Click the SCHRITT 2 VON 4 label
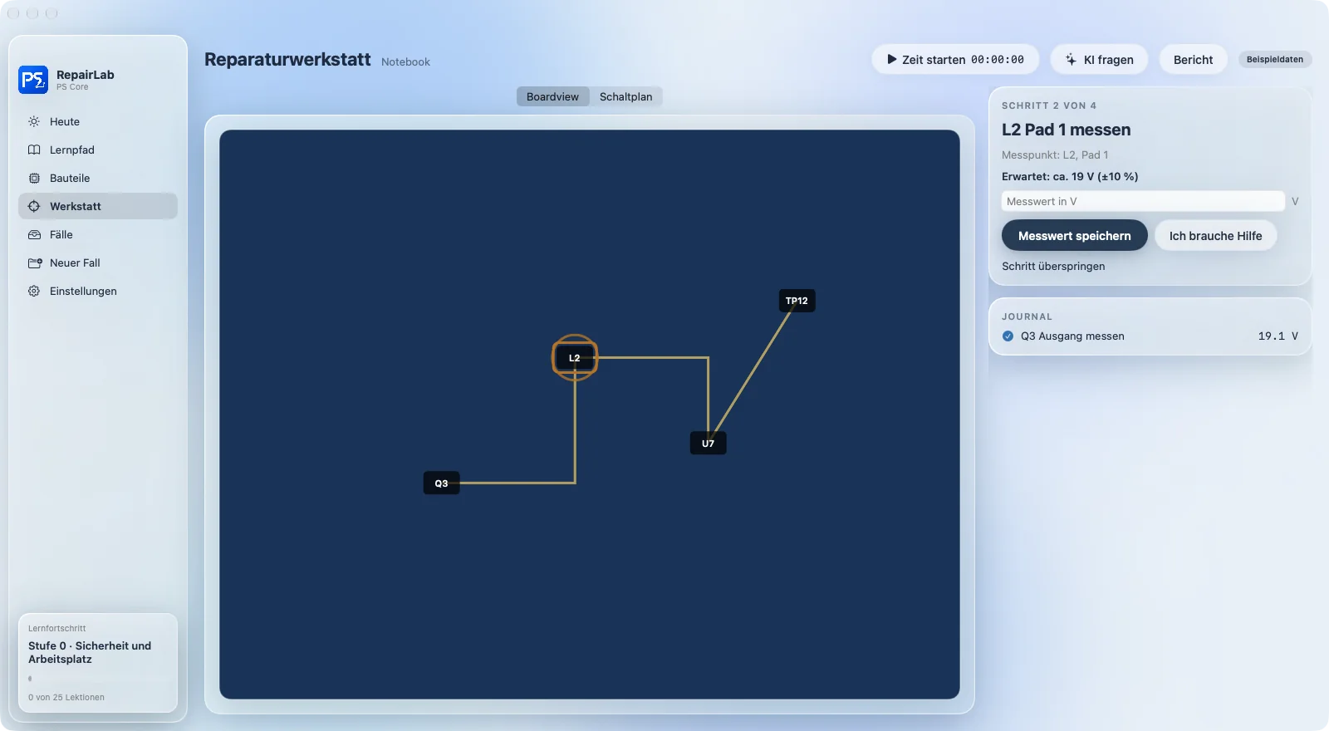This screenshot has width=1329, height=731. 1049,105
